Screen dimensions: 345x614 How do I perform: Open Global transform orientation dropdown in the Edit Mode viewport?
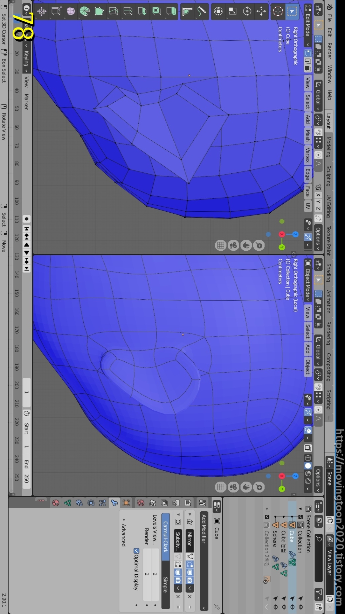[318, 95]
